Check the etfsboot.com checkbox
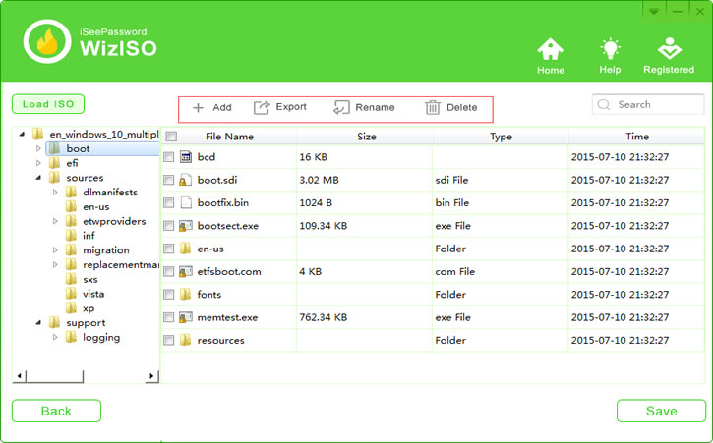The image size is (713, 443). click(169, 272)
